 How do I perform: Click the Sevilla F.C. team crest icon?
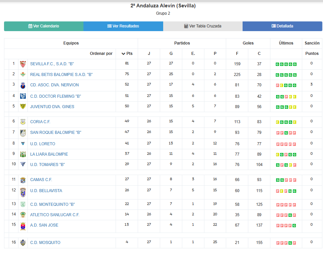click(23, 64)
